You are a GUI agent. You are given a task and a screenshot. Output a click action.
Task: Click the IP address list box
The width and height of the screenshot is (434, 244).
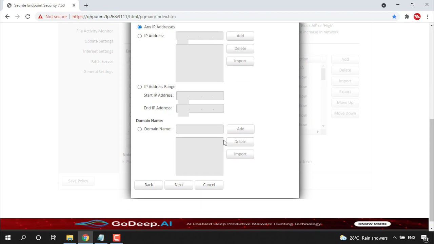click(200, 63)
